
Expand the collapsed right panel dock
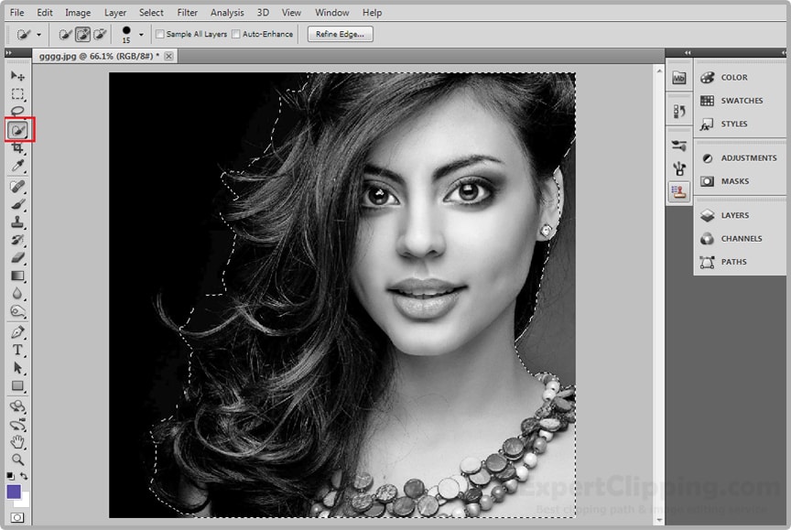687,52
